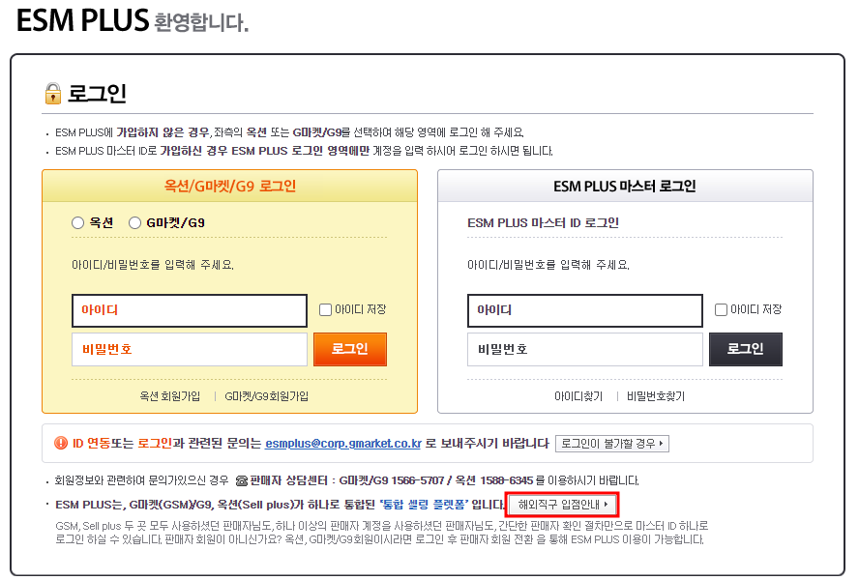Check 아이디 저장 in the 옥션/G마켓 login box
The height and width of the screenshot is (580, 859).
(x=325, y=310)
